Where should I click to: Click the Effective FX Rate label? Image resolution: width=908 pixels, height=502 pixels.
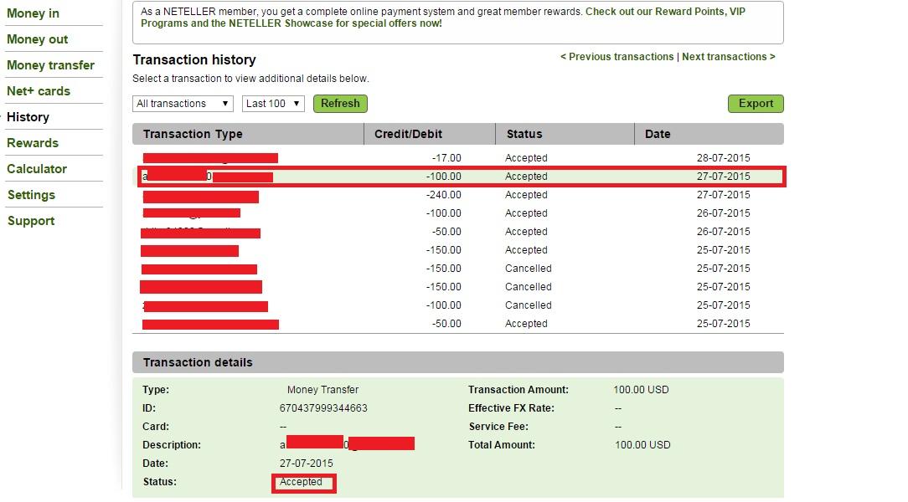point(511,408)
